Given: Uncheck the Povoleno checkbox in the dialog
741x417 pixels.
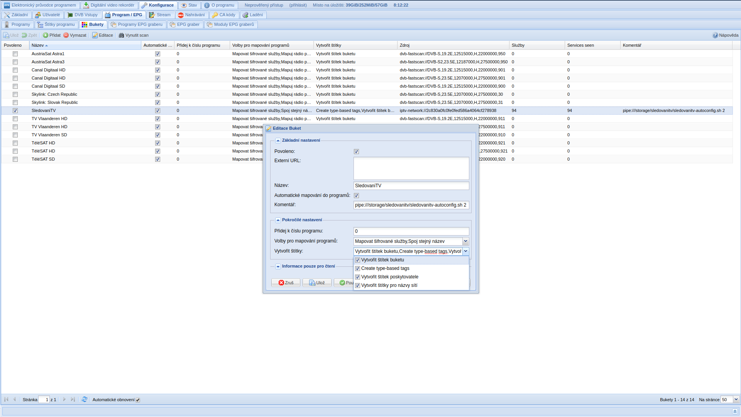Looking at the screenshot, I should tap(356, 151).
